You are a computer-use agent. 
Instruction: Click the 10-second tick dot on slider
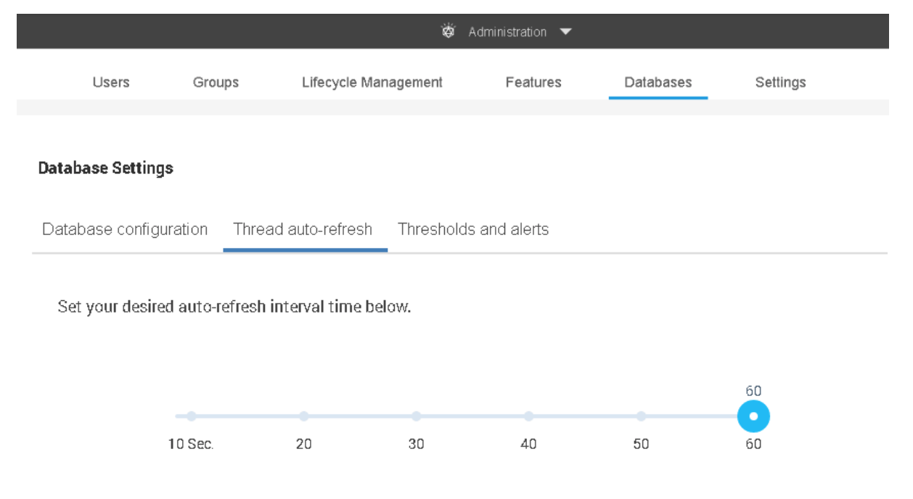[192, 416]
